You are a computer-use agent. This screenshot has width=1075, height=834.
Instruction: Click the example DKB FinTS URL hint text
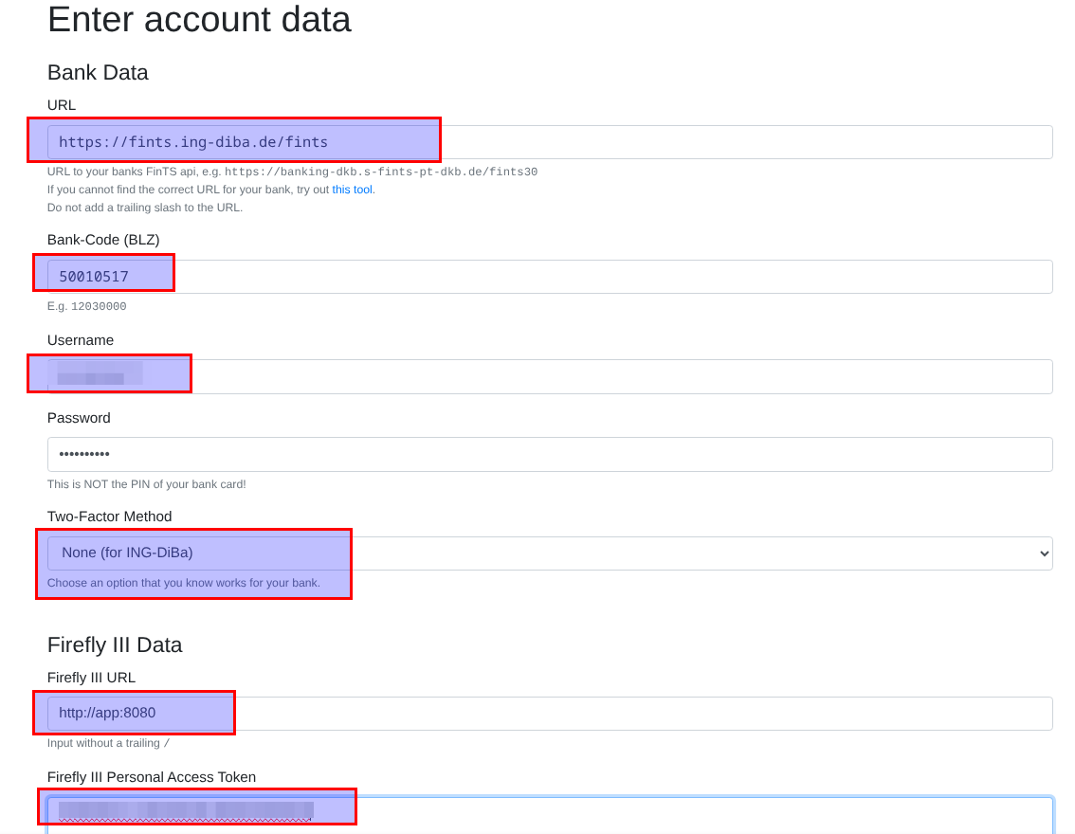[x=380, y=172]
